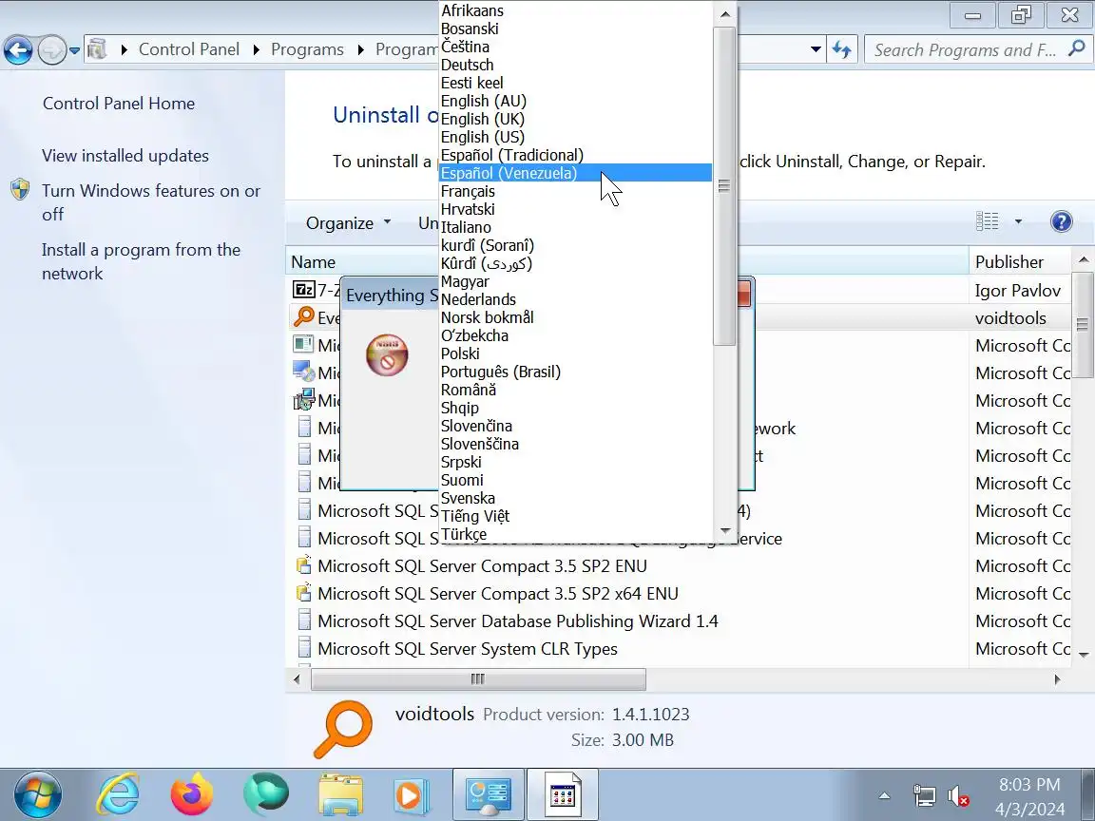Viewport: 1095px width, 821px height.
Task: Open Windows Explorer folder taskbar icon
Action: [x=340, y=794]
